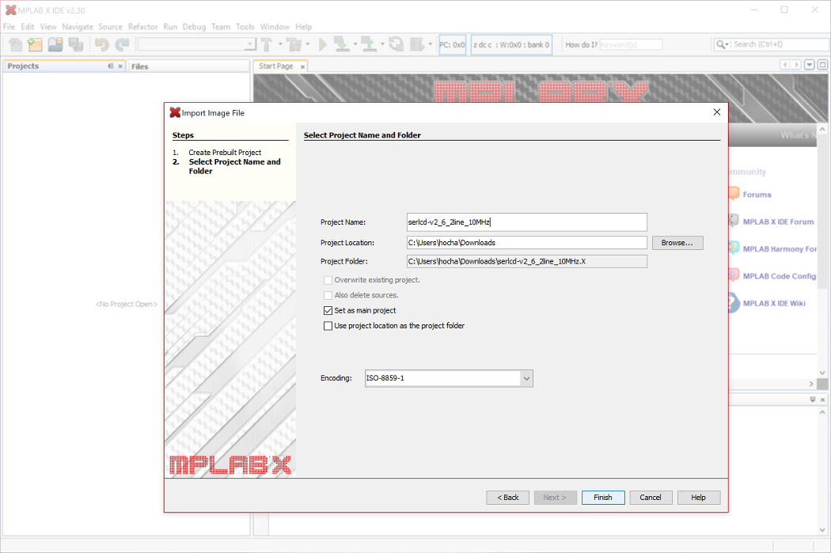The width and height of the screenshot is (831, 553).
Task: Toggle Use project location as project folder
Action: 328,326
